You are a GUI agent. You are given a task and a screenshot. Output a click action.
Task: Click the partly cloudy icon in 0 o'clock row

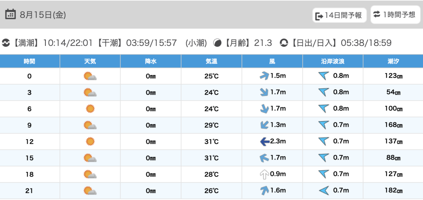coord(90,76)
